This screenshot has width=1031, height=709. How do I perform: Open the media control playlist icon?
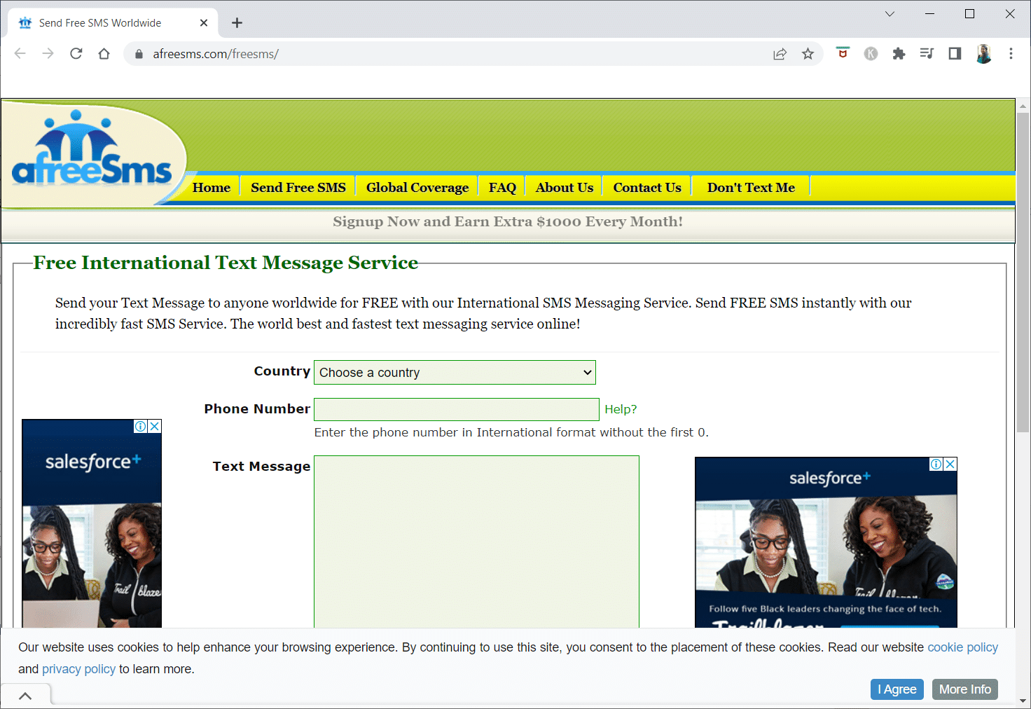click(927, 54)
